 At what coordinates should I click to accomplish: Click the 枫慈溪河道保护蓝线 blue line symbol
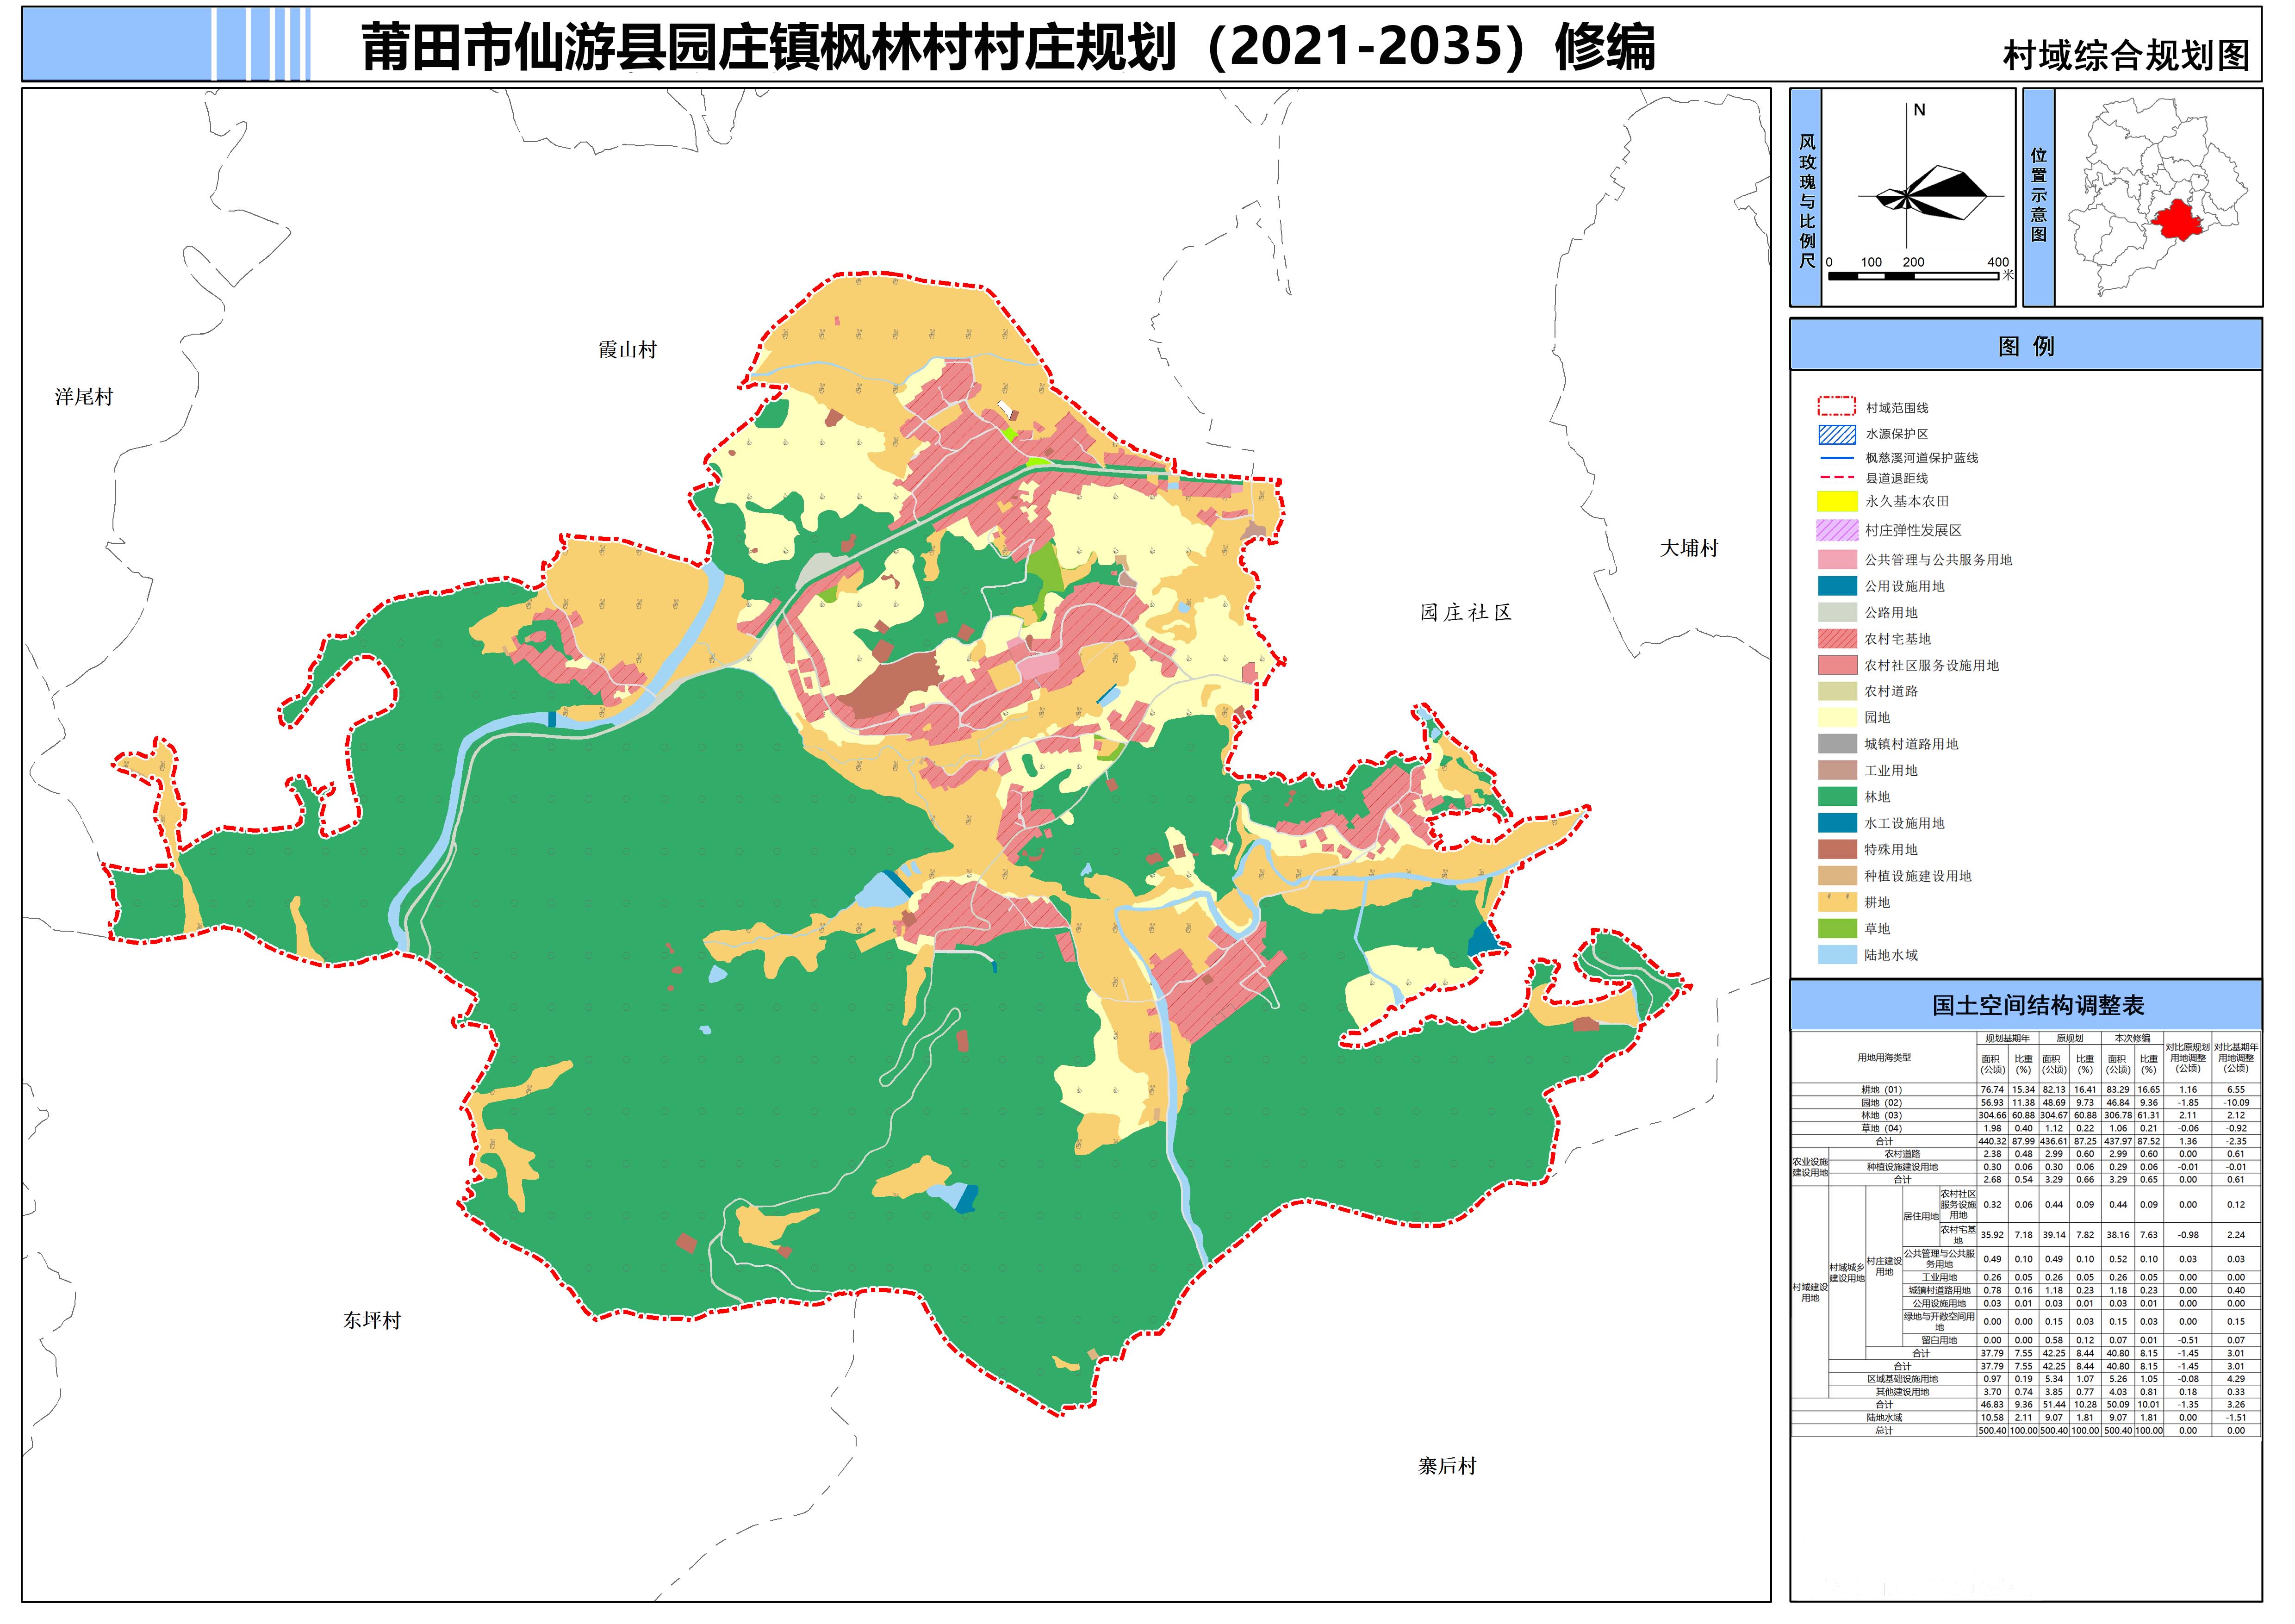[x=1837, y=458]
